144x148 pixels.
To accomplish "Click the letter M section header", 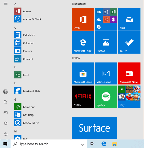I will [15, 131].
